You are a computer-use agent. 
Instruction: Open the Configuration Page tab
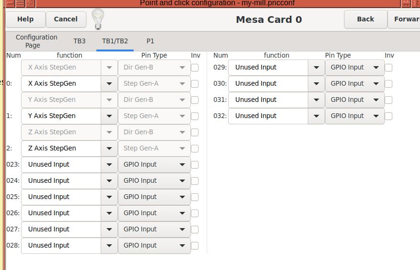click(36, 41)
